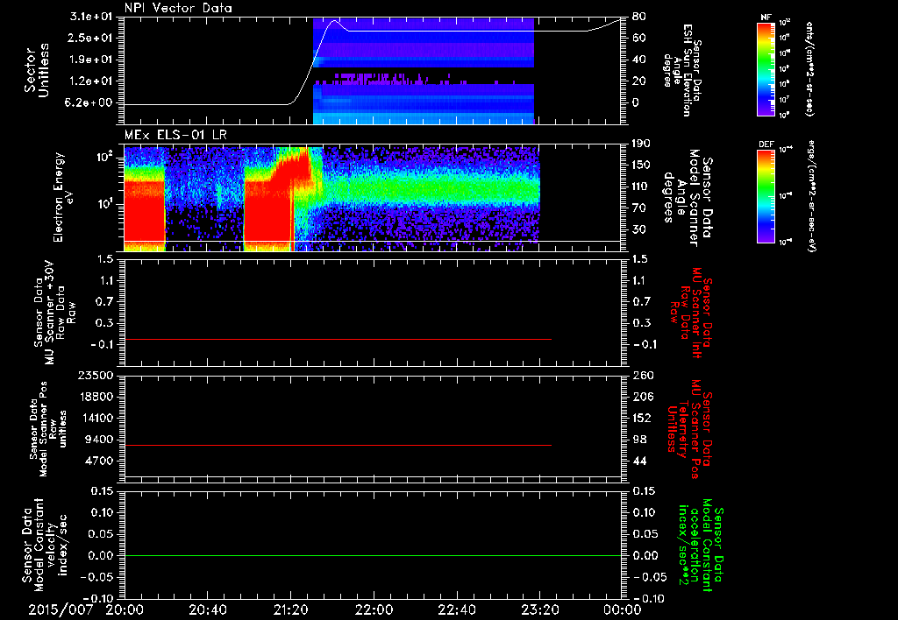Screen dimensions: 898x620
Task: Click the '152' telemetry tick label
Action: (643, 418)
